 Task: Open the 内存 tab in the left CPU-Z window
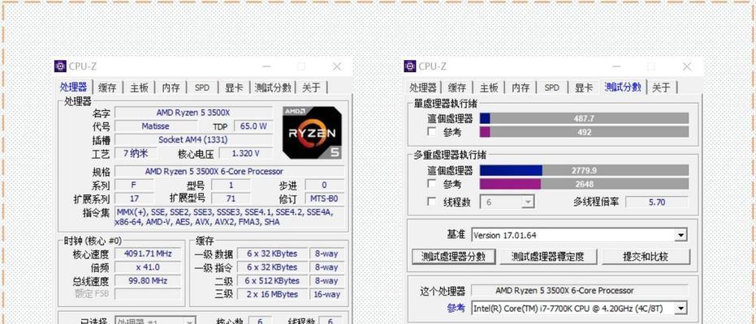[171, 87]
